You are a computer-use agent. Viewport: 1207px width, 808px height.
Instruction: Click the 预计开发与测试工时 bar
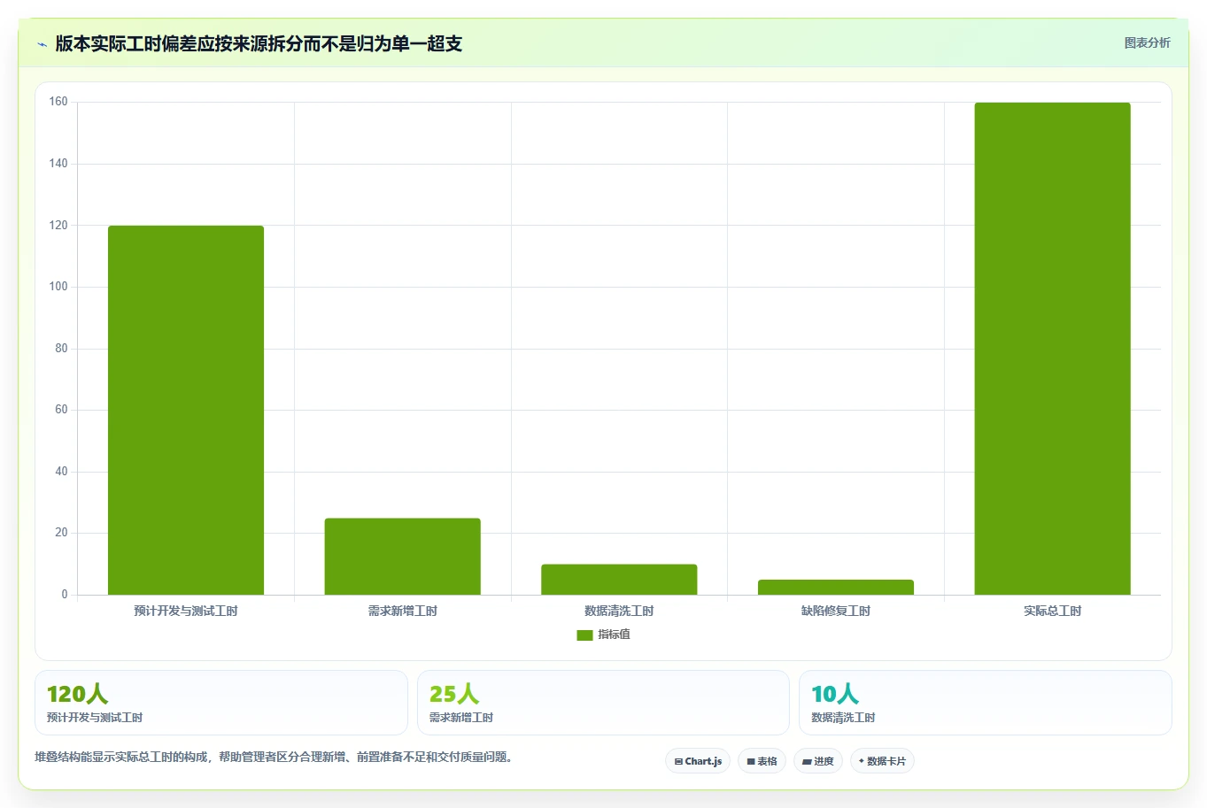[186, 410]
